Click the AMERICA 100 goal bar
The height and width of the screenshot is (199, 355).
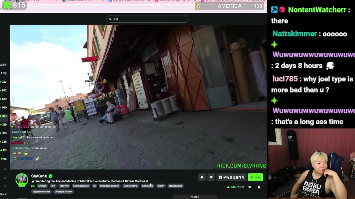click(x=230, y=6)
